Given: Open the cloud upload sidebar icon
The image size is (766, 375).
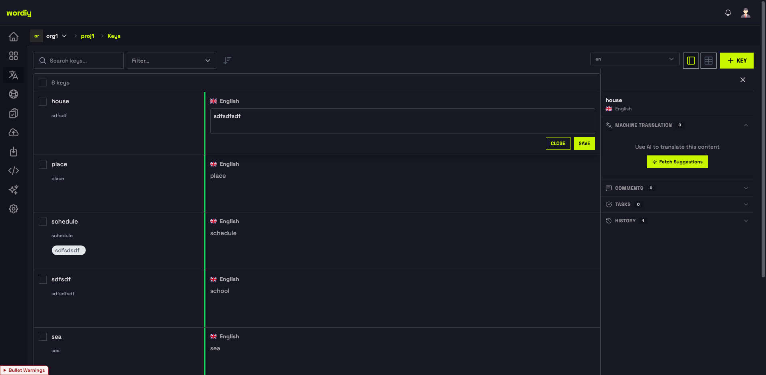Looking at the screenshot, I should coord(14,132).
